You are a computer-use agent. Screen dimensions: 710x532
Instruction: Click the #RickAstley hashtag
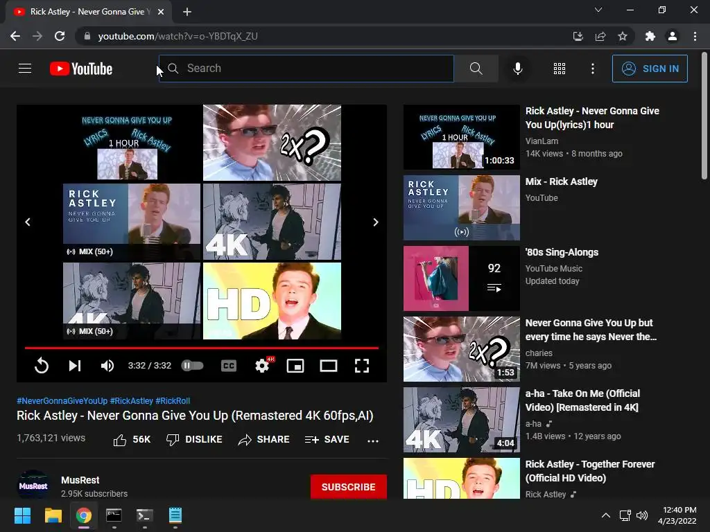pos(132,401)
